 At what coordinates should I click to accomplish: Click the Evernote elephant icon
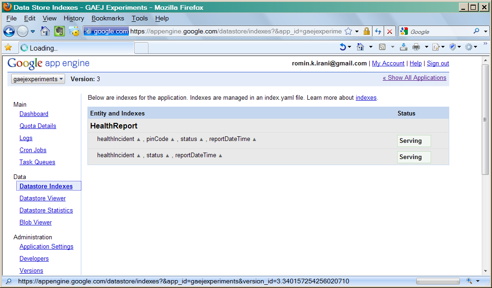(x=60, y=32)
